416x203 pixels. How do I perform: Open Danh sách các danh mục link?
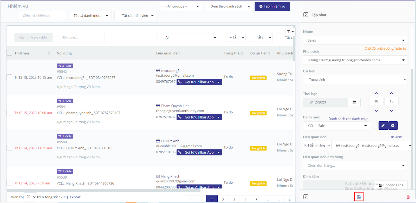point(348,119)
